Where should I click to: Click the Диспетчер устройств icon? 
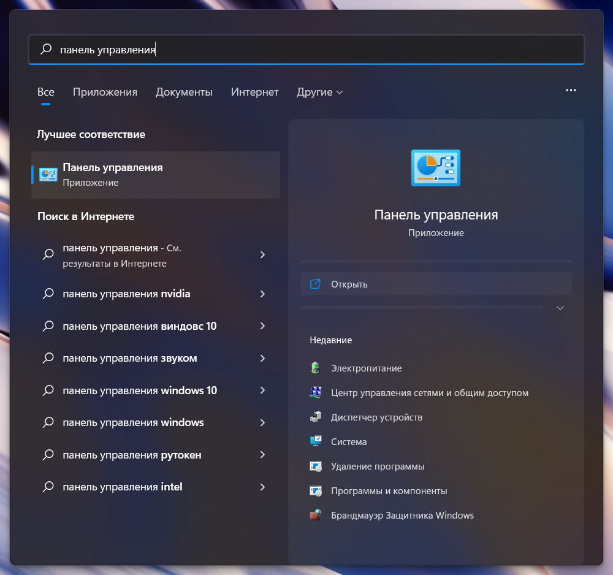tap(316, 417)
